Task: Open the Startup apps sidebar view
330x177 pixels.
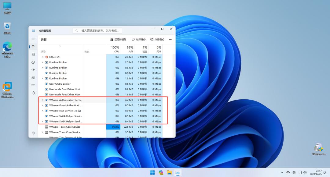Action: 33,69
